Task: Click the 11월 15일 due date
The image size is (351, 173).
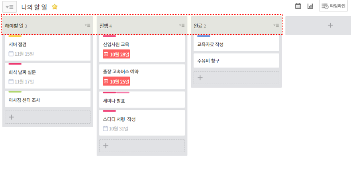Action: coord(22,54)
